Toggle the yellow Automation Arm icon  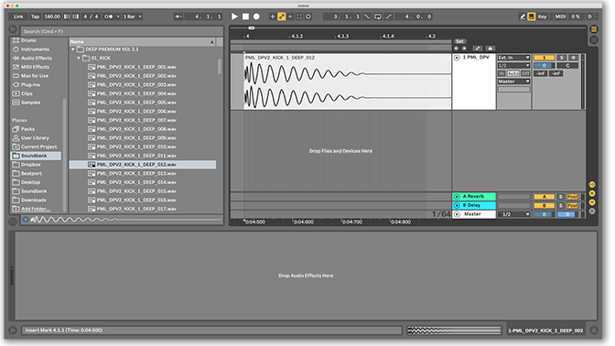tap(282, 16)
